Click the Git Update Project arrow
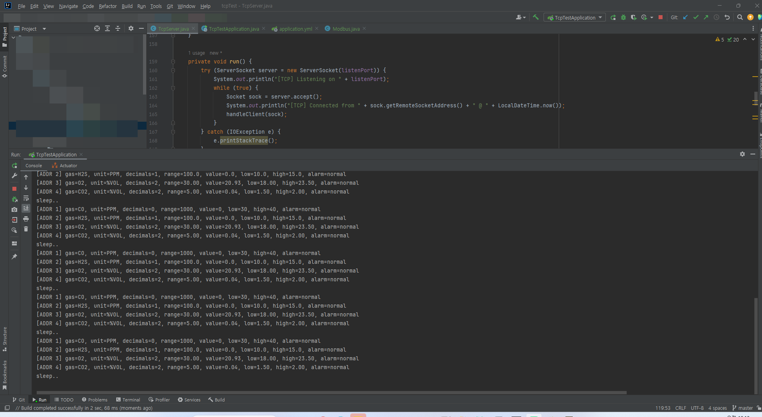The width and height of the screenshot is (762, 417). pyautogui.click(x=685, y=17)
